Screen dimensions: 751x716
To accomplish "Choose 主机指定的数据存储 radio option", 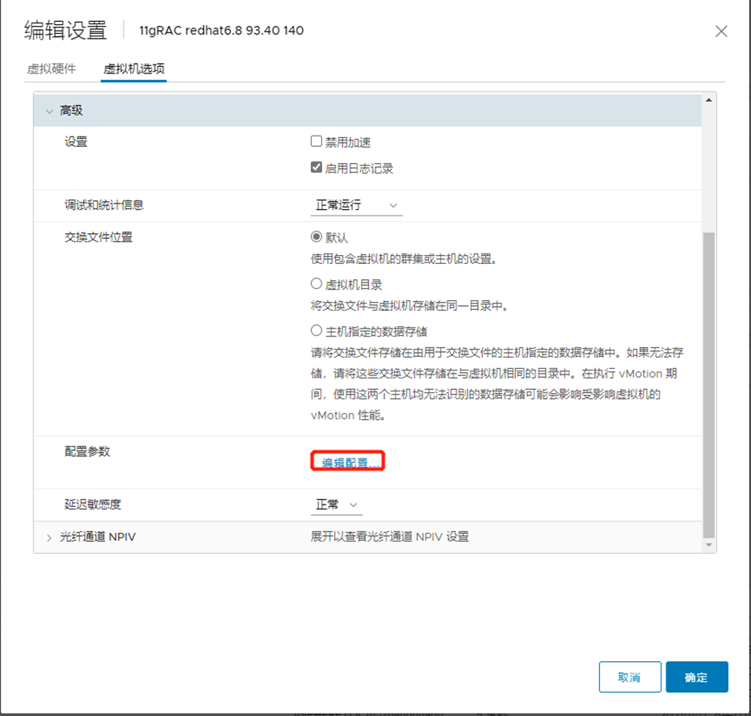I will 316,330.
